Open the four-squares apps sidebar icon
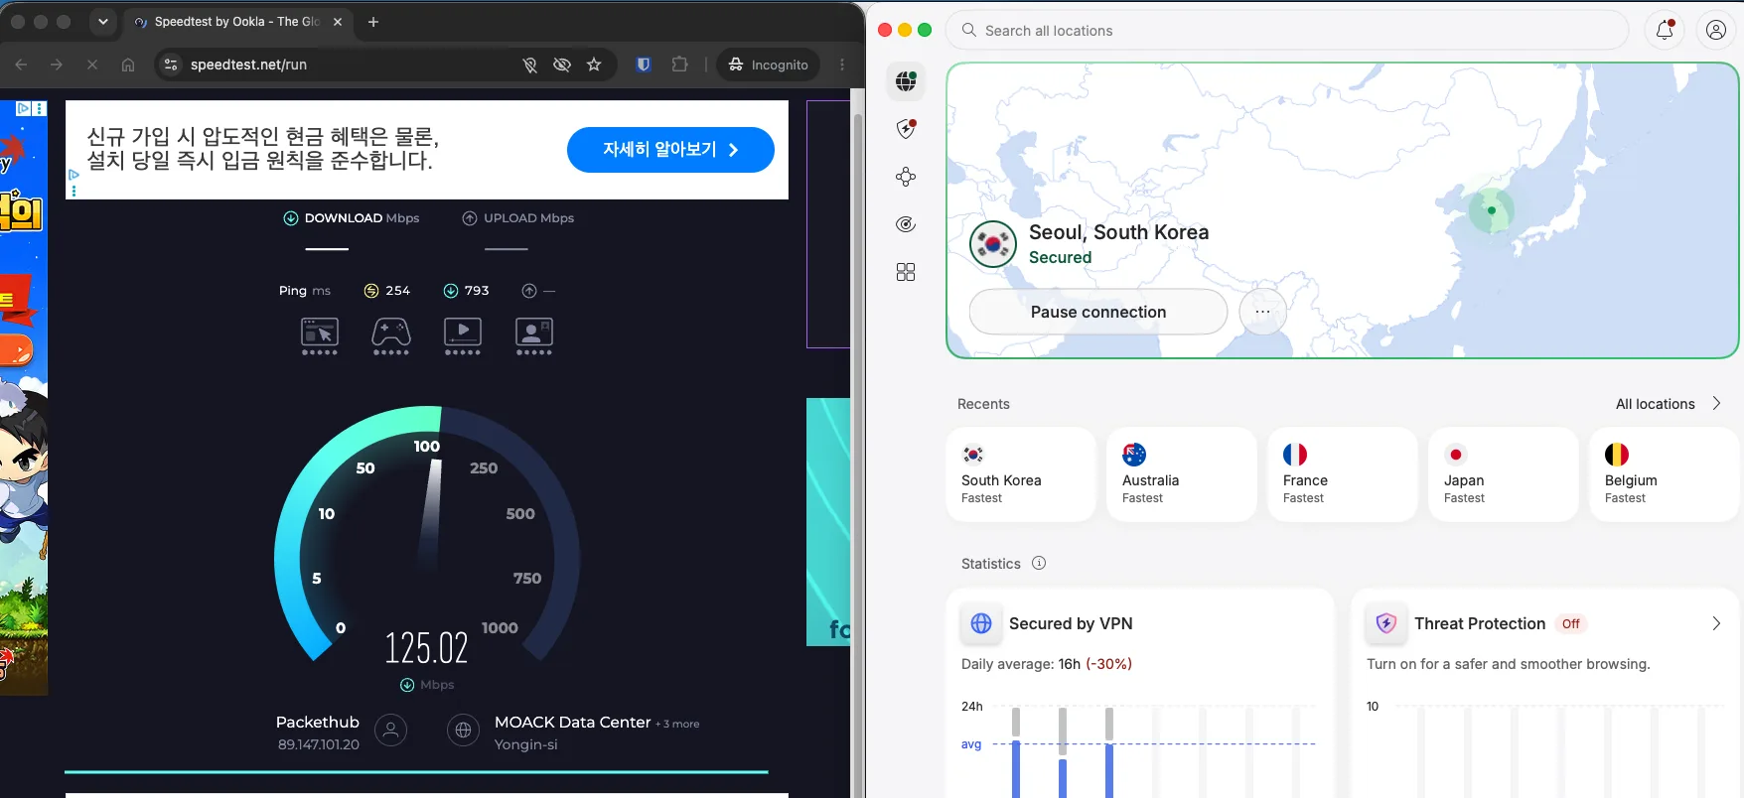The image size is (1744, 798). [x=906, y=272]
